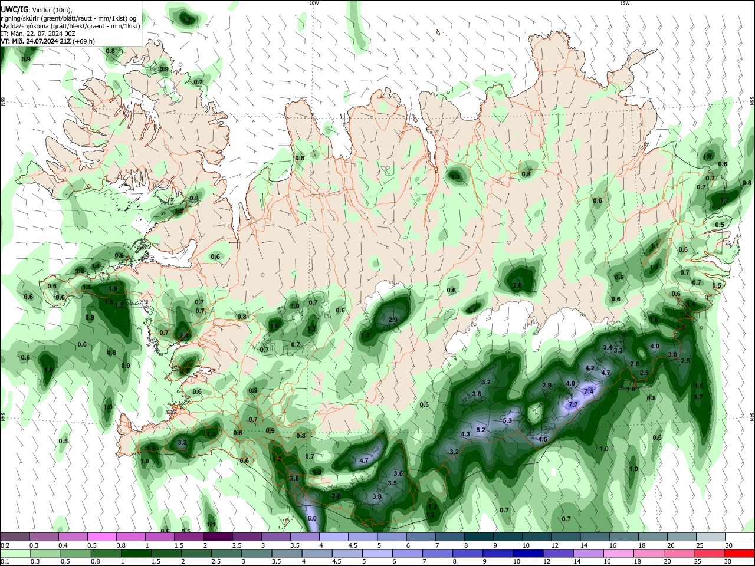The image size is (755, 566).
Task: Click the UWC/IG Vindur (10m) title line
Action: pyautogui.click(x=37, y=9)
